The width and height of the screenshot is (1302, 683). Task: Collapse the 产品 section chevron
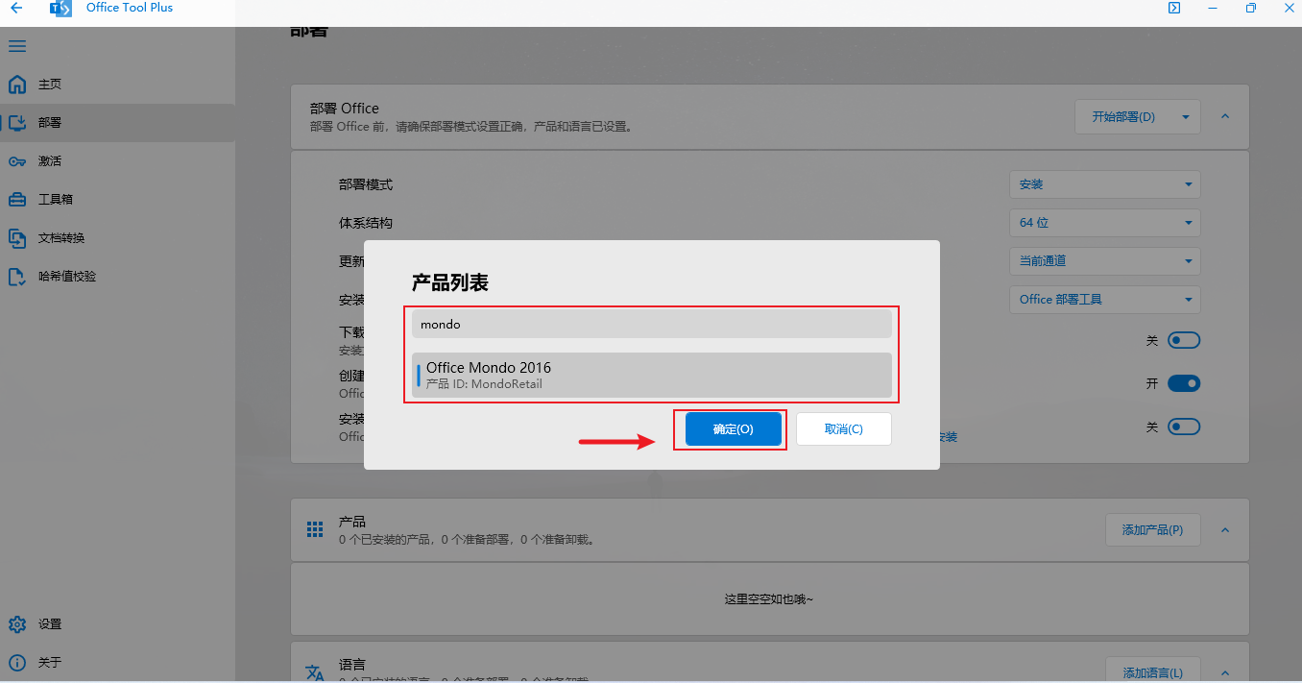pos(1225,530)
